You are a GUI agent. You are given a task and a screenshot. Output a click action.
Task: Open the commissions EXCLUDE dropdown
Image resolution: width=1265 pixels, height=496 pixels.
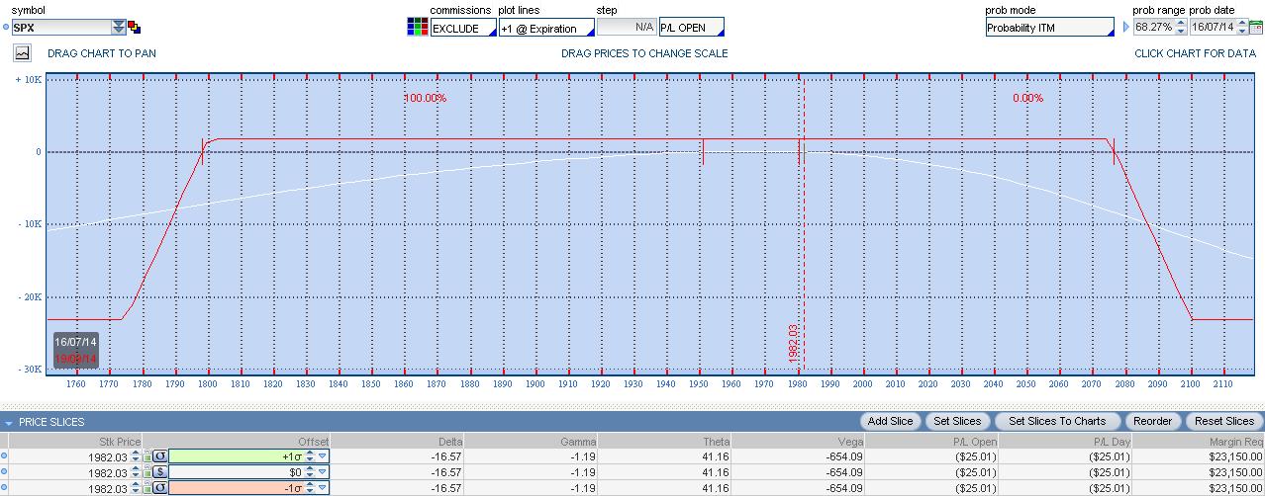point(463,28)
